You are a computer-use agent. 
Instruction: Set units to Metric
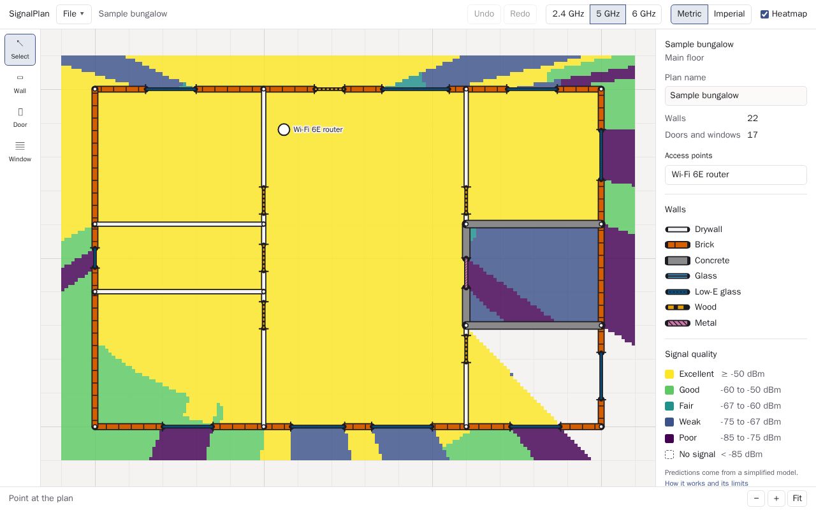689,14
